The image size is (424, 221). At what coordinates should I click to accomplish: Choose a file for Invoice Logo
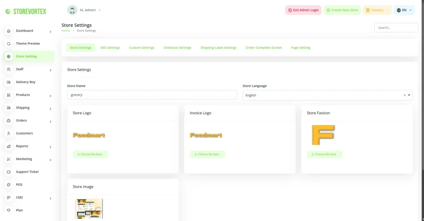click(x=207, y=154)
